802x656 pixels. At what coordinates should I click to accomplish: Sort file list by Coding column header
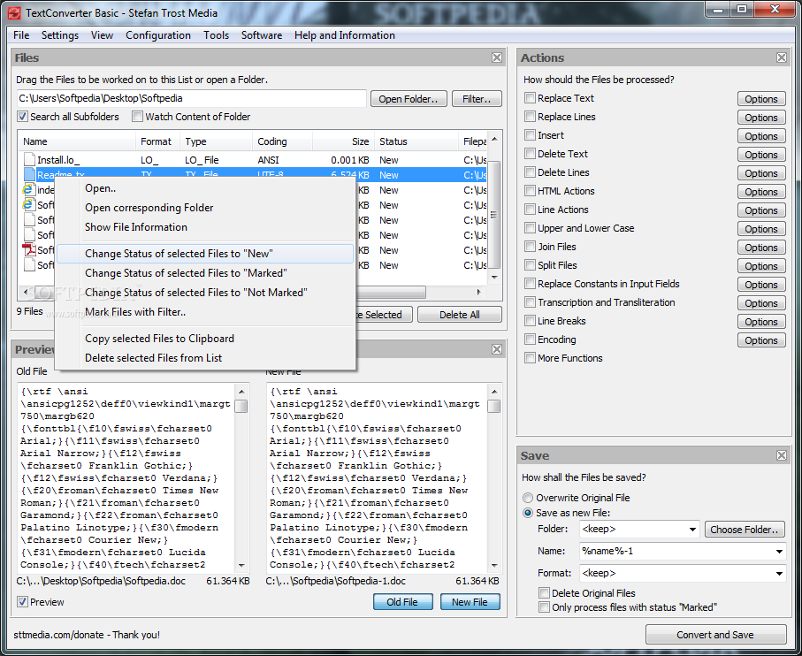point(282,141)
